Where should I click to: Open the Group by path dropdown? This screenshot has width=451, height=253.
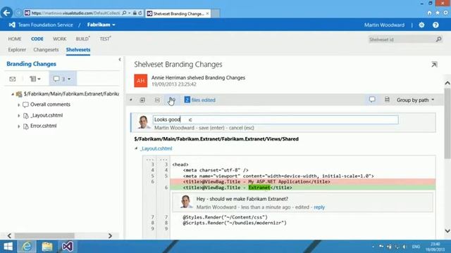[415, 100]
